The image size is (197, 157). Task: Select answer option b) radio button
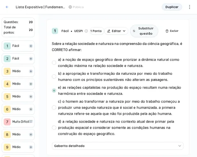pos(54,76)
